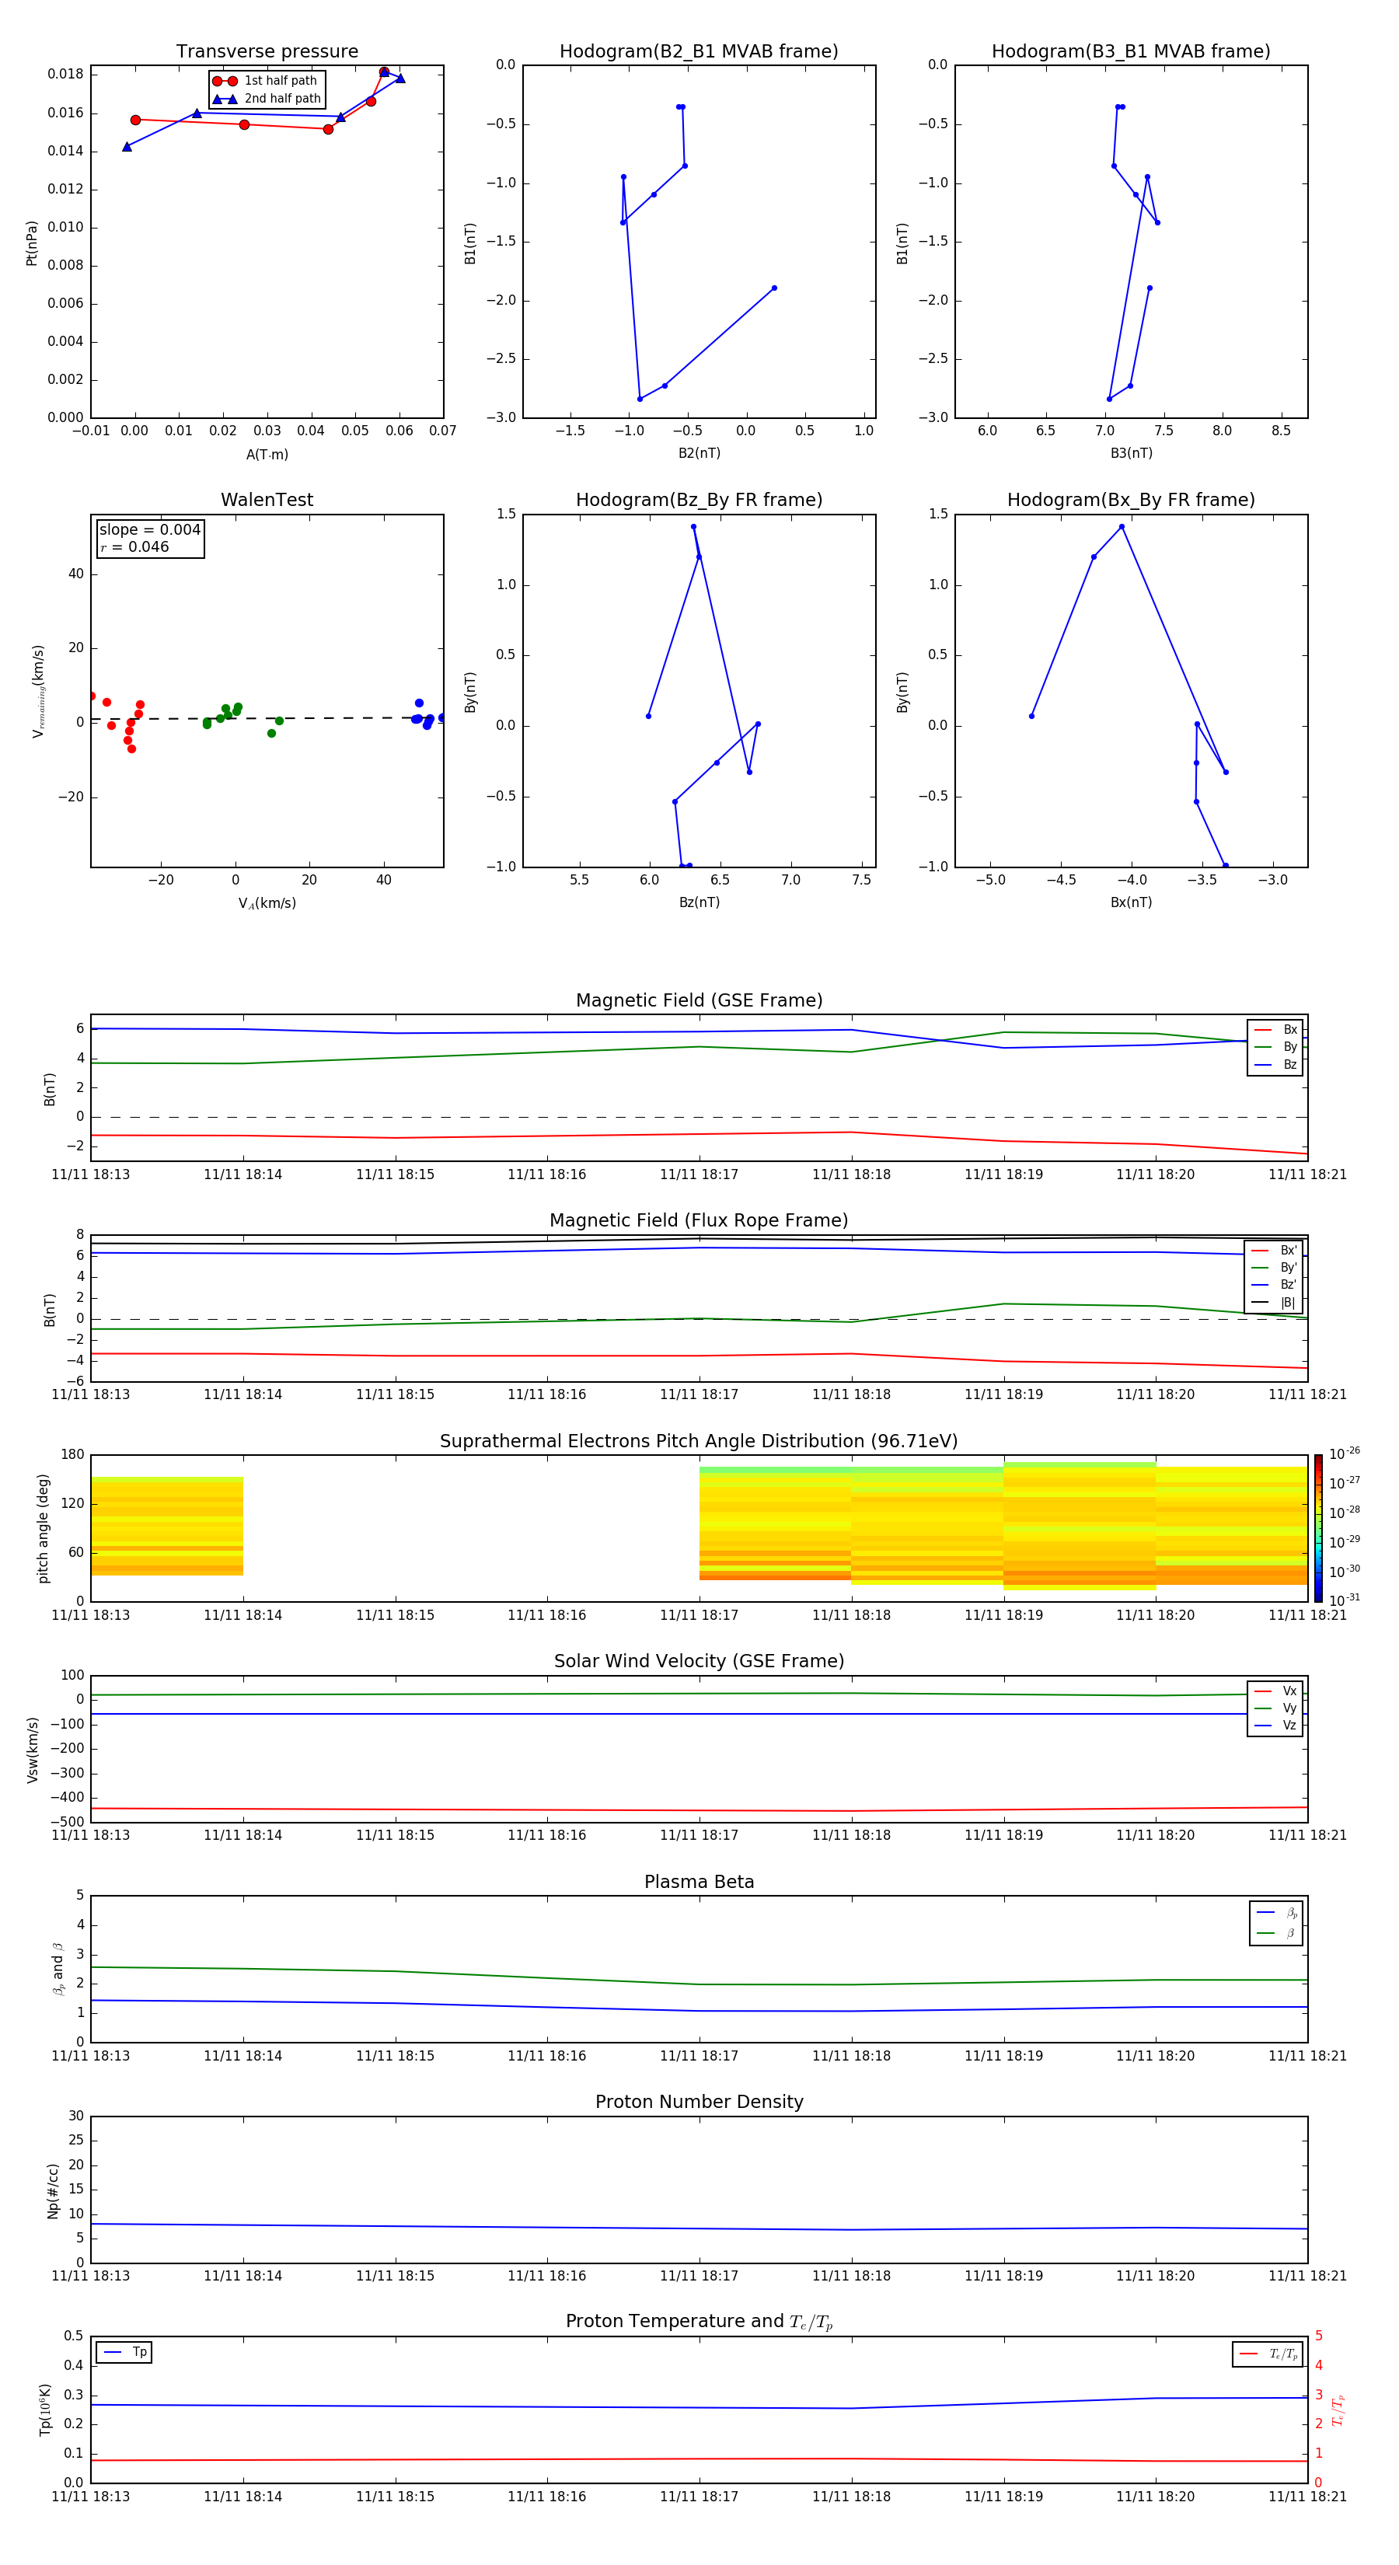Click the 'Vy' legend entry in Solar Wind plot

point(1275,1708)
